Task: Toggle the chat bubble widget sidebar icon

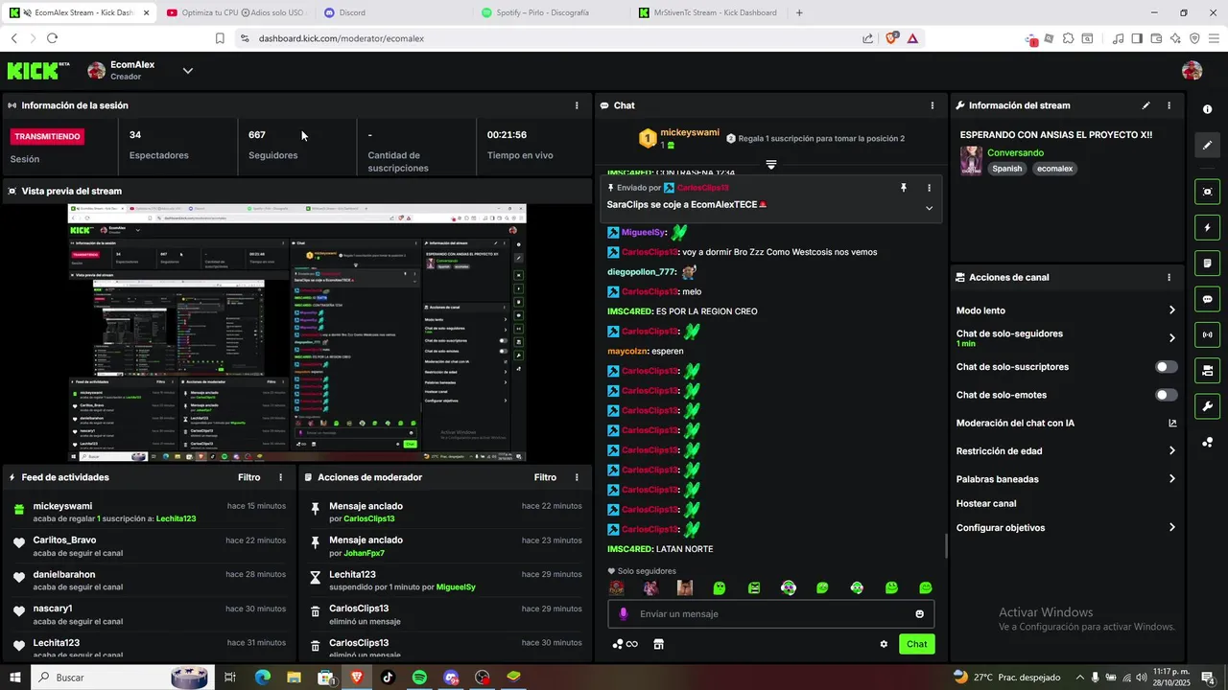Action: [x=1207, y=299]
